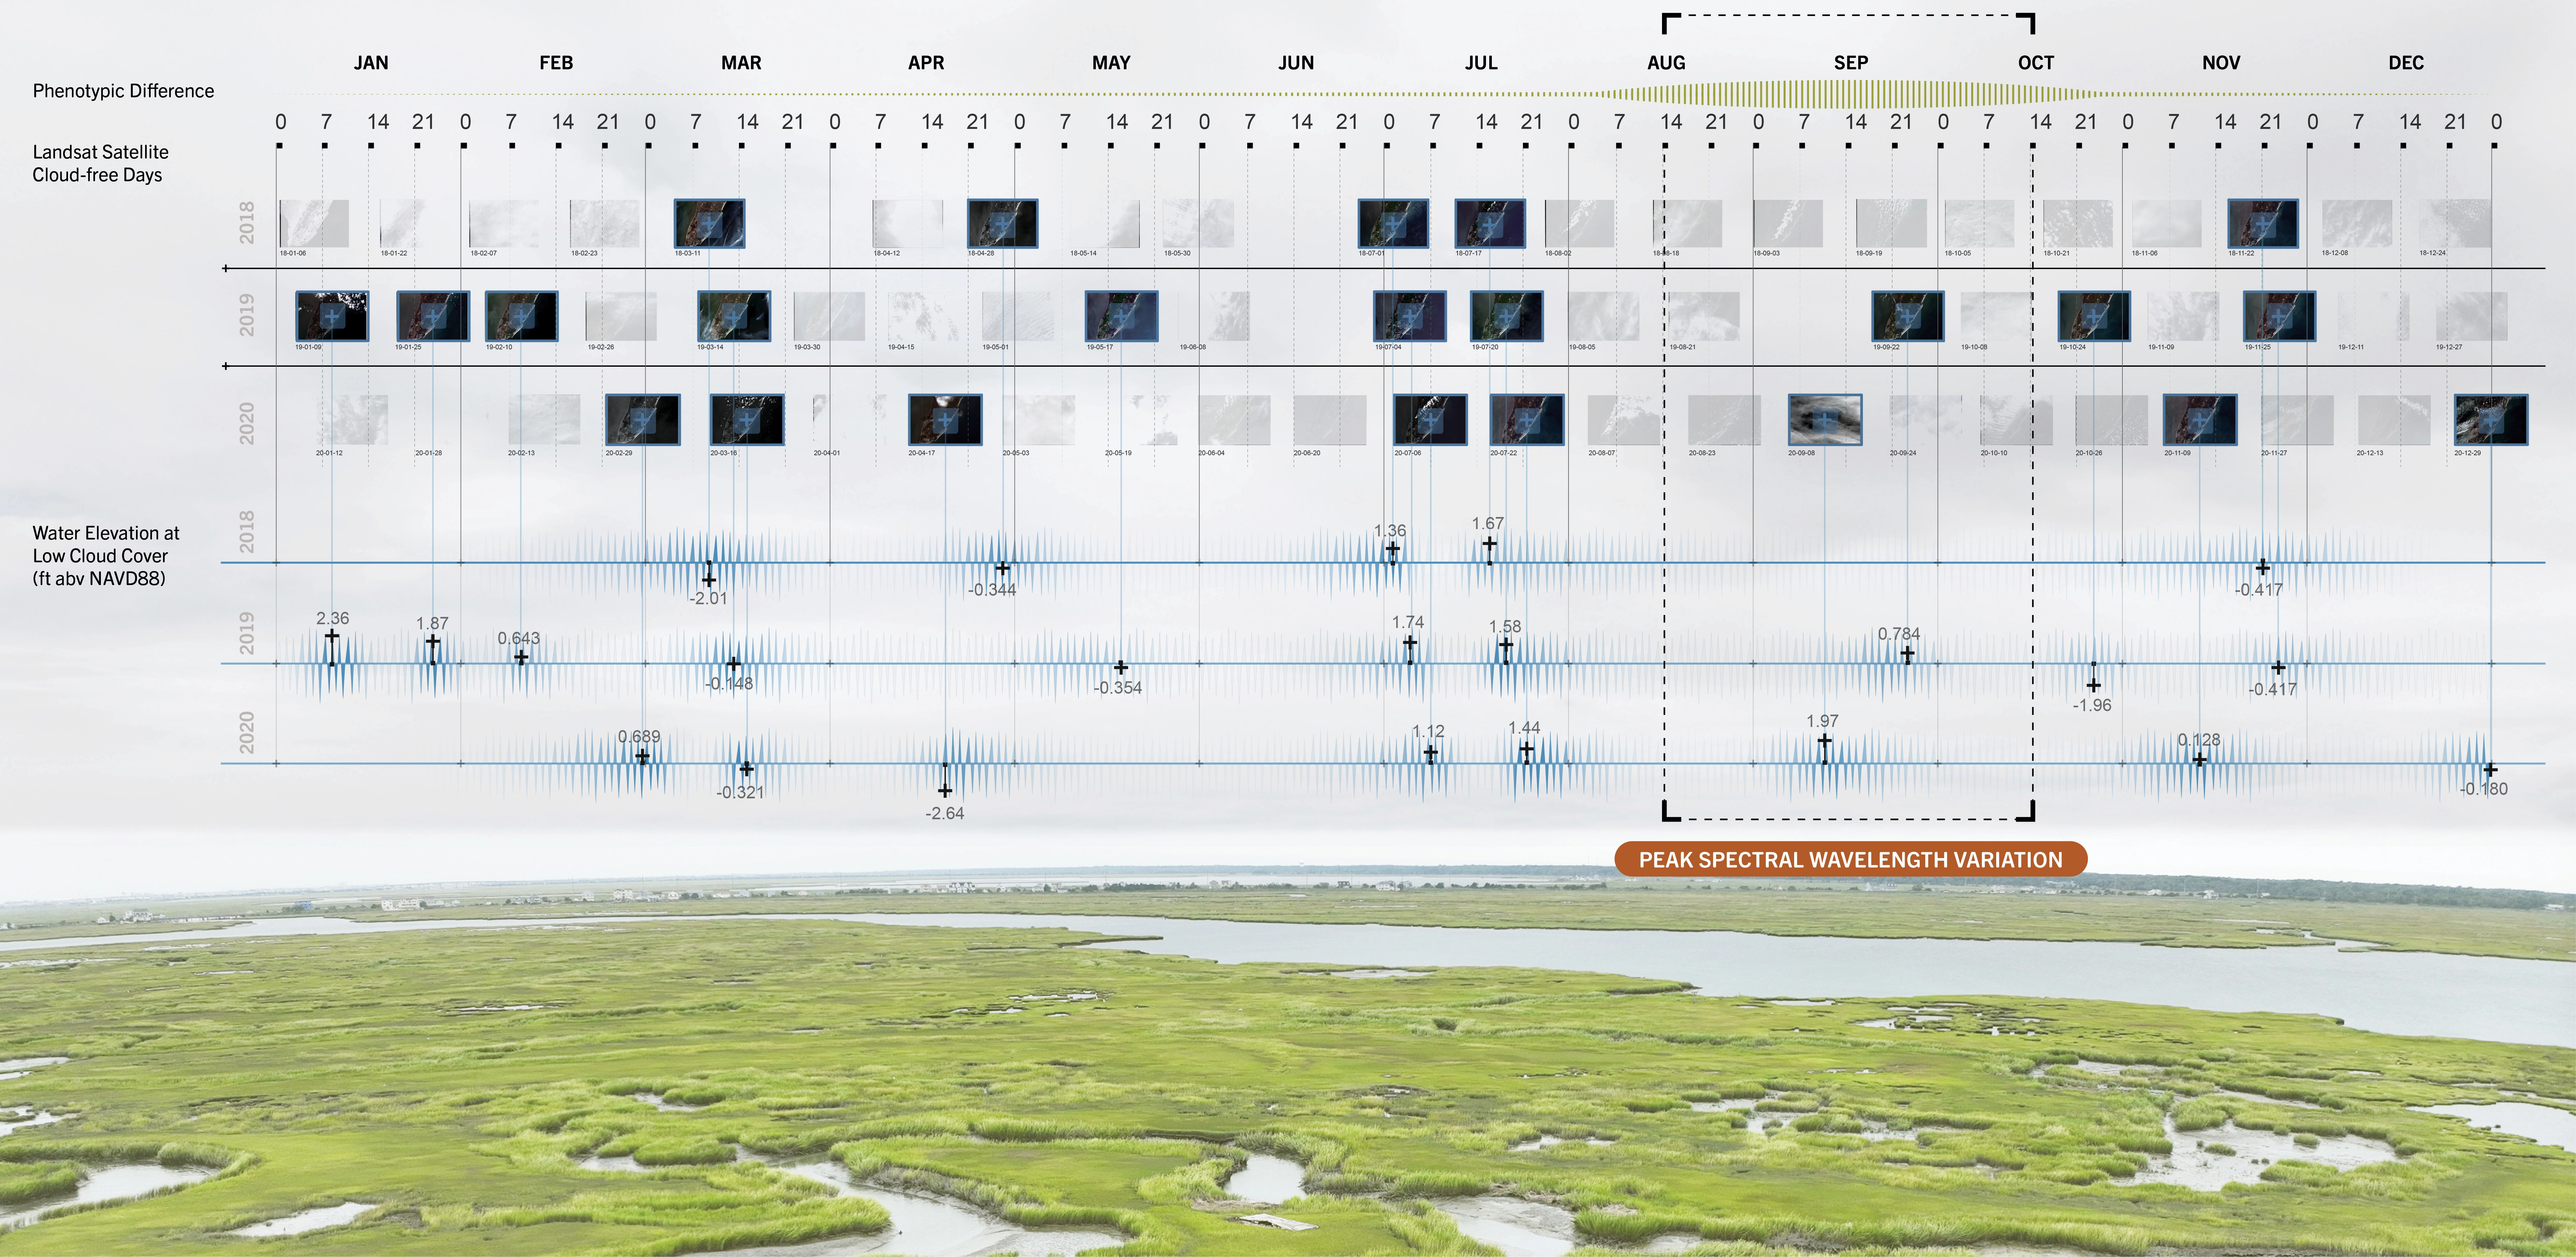Click the 1.97 water elevation marker
This screenshot has width=2576, height=1257.
click(1825, 741)
